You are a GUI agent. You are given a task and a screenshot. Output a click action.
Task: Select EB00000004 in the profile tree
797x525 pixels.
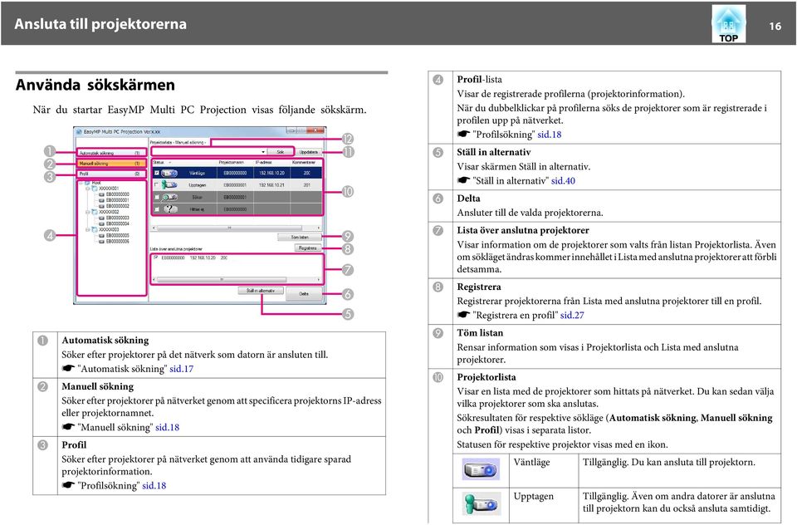[x=117, y=223]
